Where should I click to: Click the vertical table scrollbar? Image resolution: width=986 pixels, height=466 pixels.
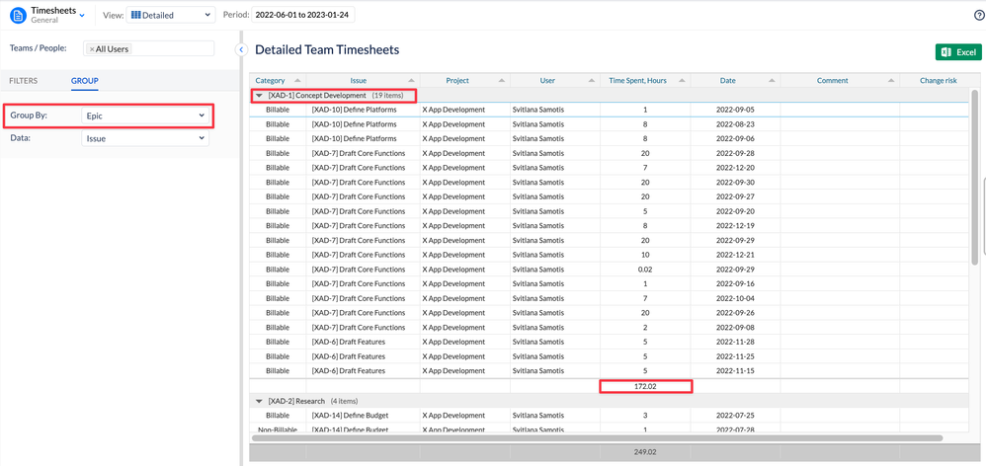(x=975, y=176)
